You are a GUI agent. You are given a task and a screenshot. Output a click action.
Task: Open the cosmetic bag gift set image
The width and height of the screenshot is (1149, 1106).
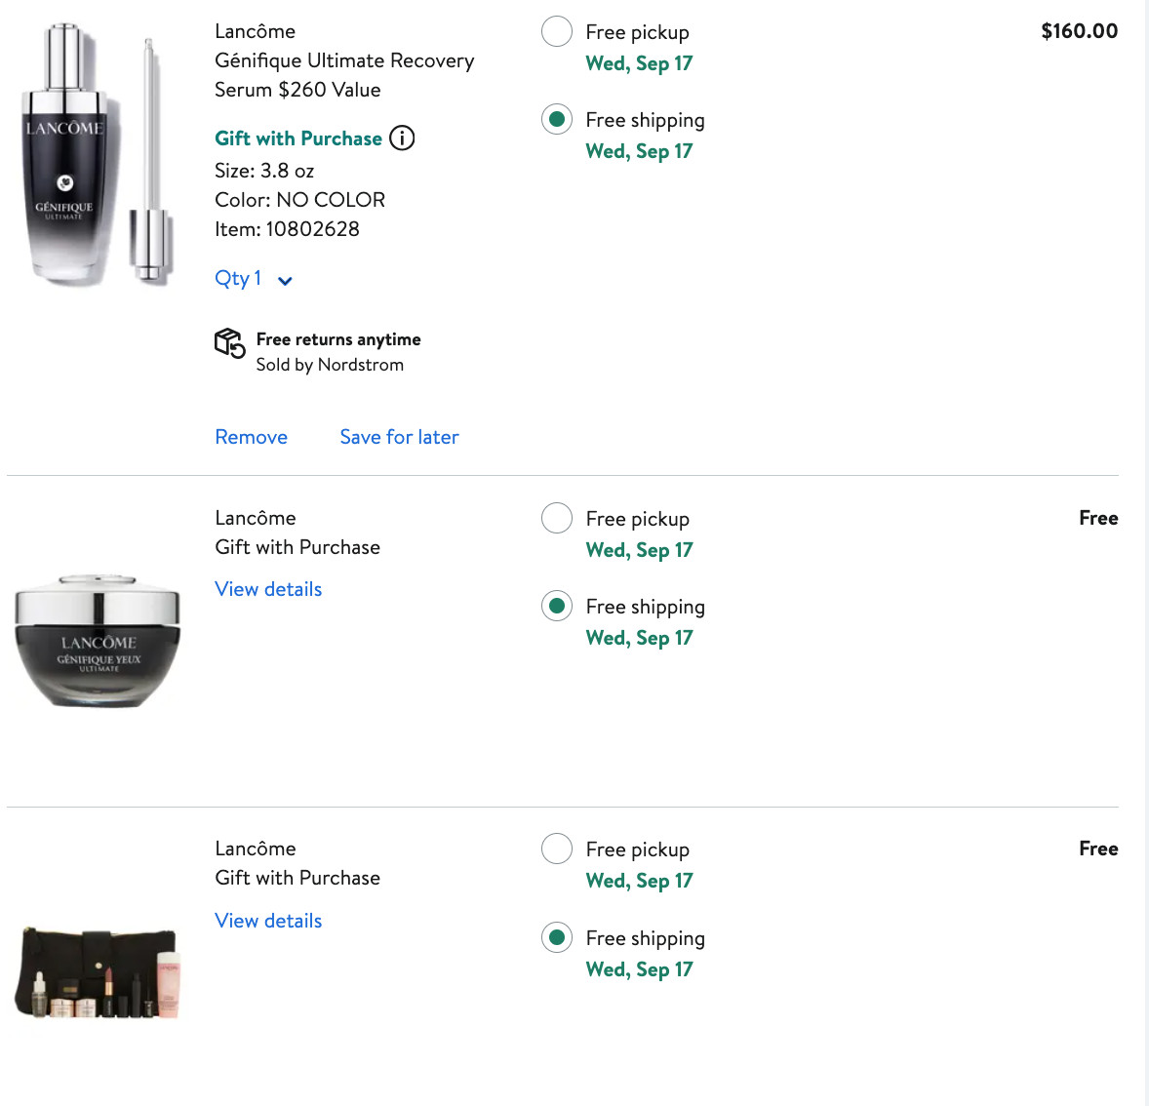point(98,972)
